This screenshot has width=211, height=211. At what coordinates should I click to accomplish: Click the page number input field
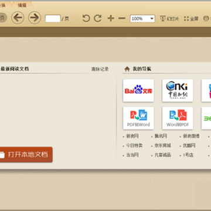53,19
